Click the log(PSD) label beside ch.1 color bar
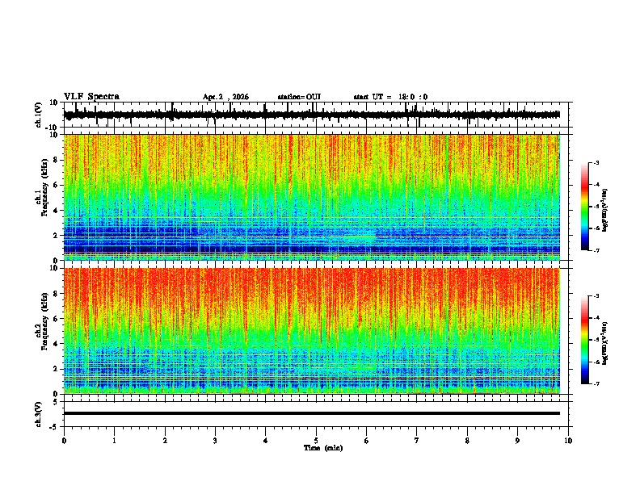The width and height of the screenshot is (640, 494). [x=604, y=210]
